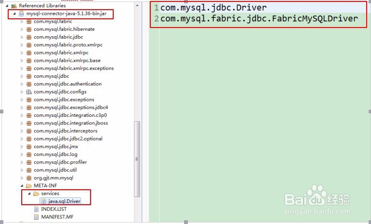Click editor line com.mysql.jdbc.Driver
Image resolution: width=371 pixels, height=224 pixels.
pos(213,8)
